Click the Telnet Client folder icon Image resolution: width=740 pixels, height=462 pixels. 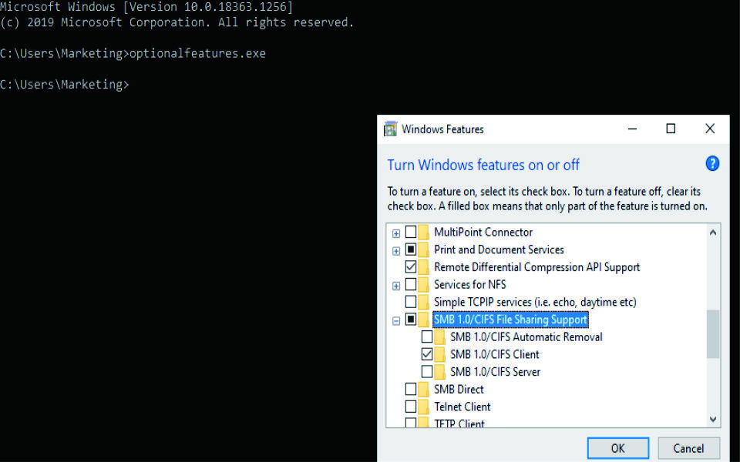pos(424,407)
